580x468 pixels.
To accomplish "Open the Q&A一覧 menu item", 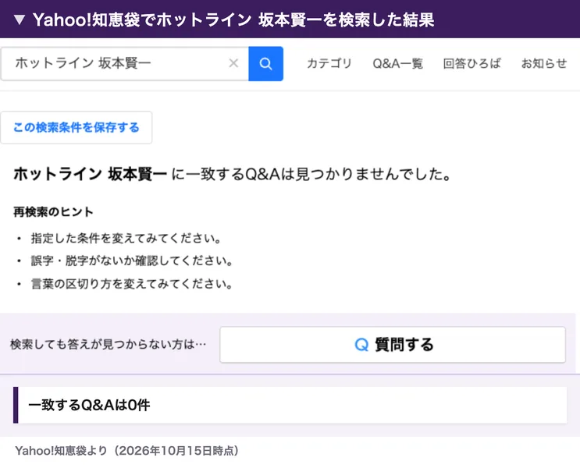I will tap(397, 64).
